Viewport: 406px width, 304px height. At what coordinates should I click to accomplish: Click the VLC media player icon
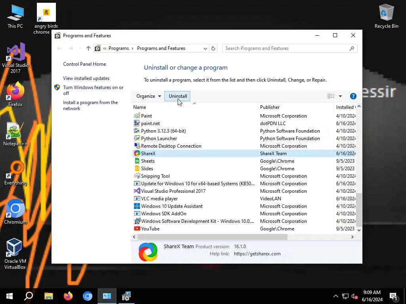coord(137,199)
